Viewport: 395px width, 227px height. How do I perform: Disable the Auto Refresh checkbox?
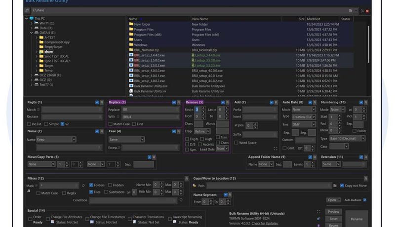click(x=365, y=200)
